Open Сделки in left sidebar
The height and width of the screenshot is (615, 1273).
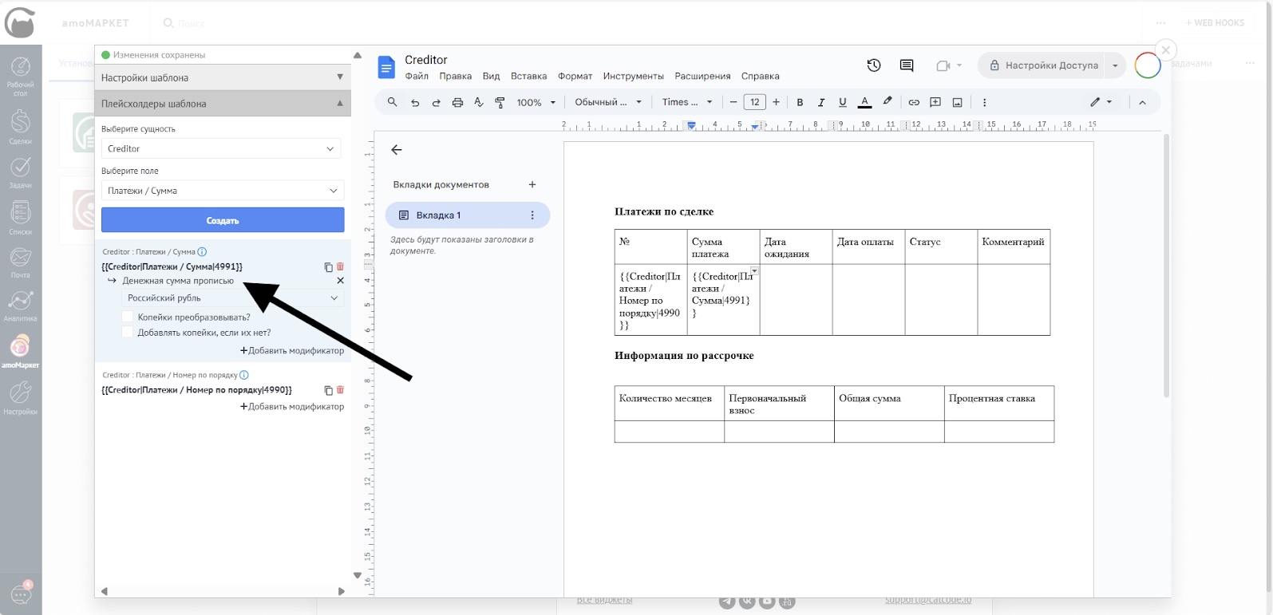20,127
